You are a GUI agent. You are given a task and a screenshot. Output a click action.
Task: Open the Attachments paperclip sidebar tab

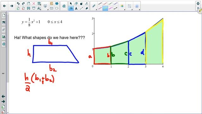click(x=3, y=30)
